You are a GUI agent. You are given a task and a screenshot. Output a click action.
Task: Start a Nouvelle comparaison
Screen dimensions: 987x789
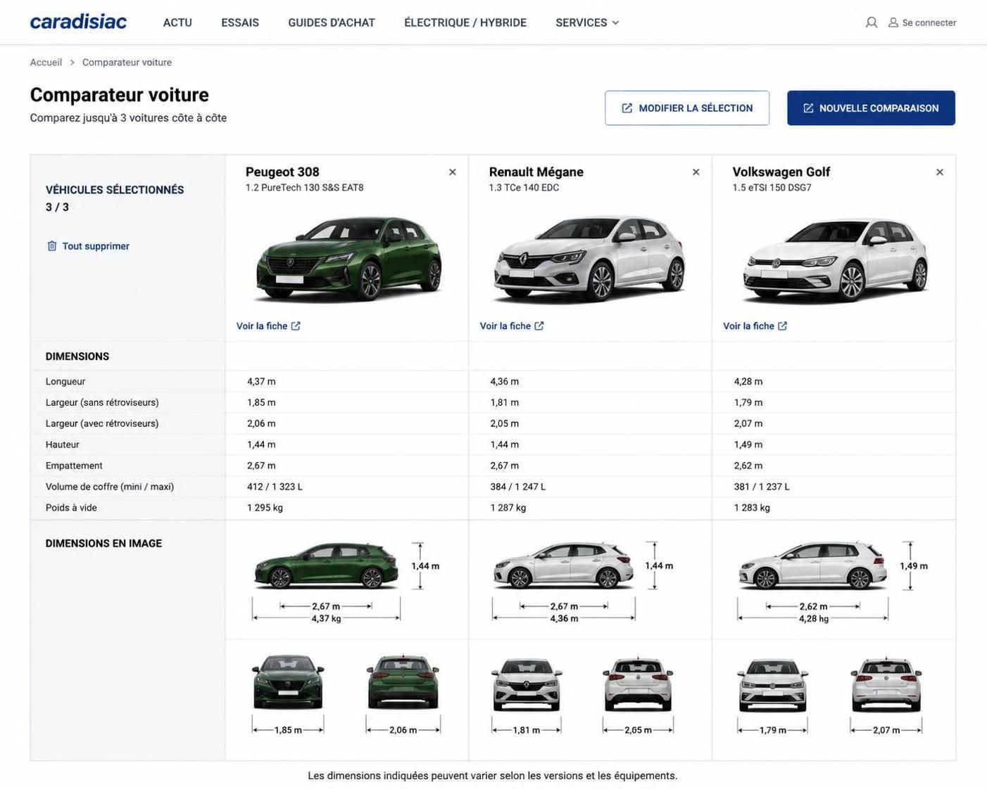871,108
